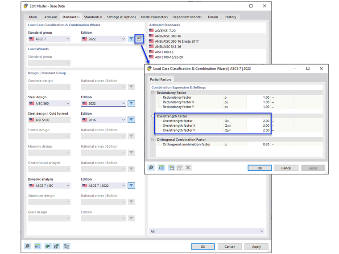Select the ANSI/AISC 360-16 activated standard
This screenshot has height=254, width=339.
point(207,36)
